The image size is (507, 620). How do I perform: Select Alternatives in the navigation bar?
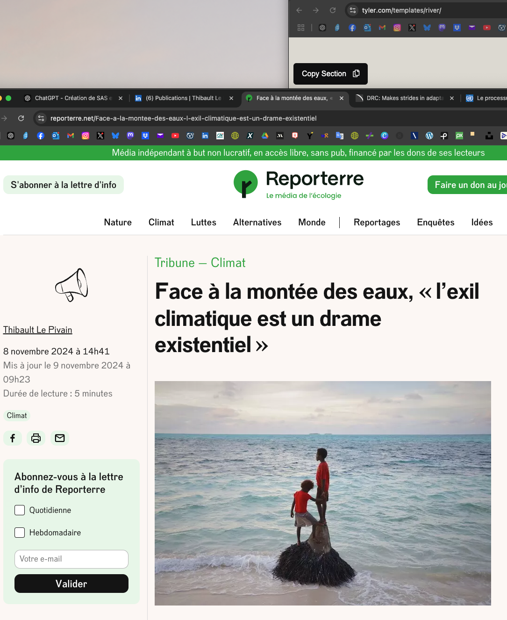[257, 223]
